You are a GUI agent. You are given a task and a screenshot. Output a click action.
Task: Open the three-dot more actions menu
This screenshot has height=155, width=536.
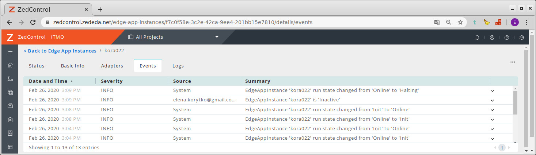tap(513, 62)
